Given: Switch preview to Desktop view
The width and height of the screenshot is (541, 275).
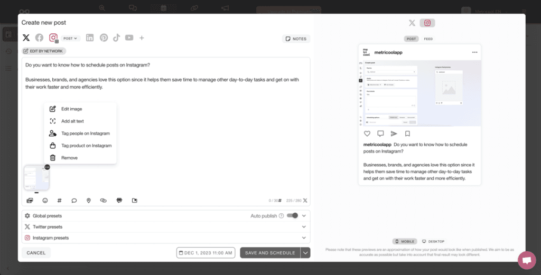Looking at the screenshot, I should click(433, 241).
